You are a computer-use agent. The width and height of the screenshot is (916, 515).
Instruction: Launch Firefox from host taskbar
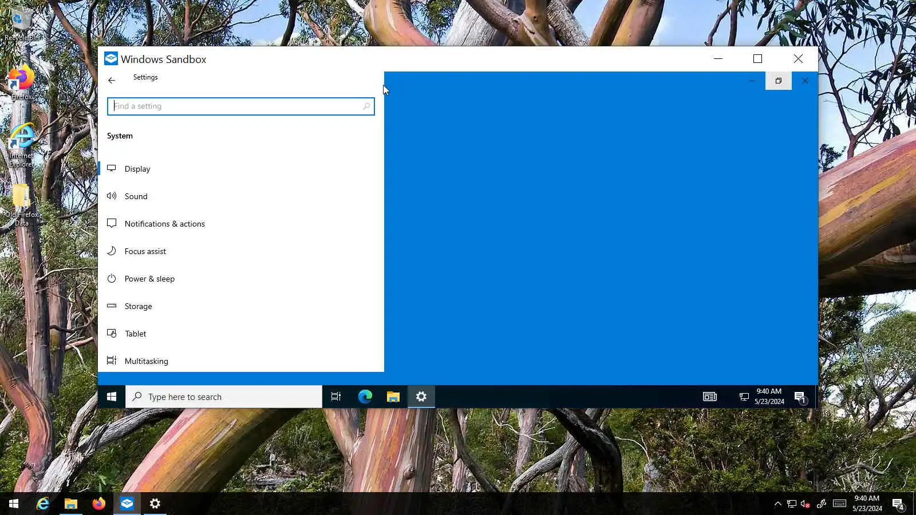pos(99,504)
